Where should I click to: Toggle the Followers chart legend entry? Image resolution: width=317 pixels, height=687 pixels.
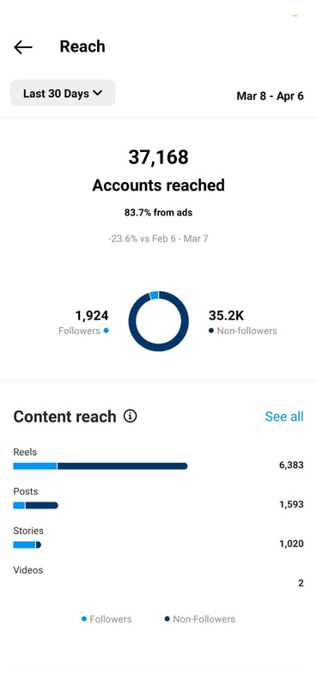click(107, 619)
